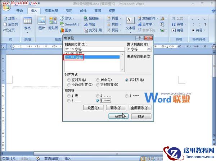Select bar alignment (竖线对齐) radio
Screen dimensions: 216x161
point(107,85)
